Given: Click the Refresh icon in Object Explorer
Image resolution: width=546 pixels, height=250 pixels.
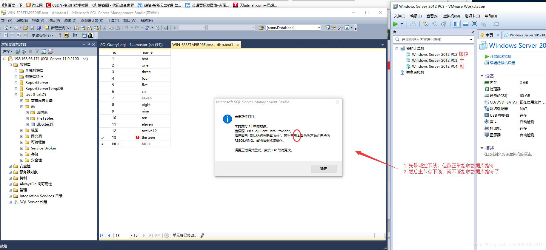Looking at the screenshot, I should [44, 52].
